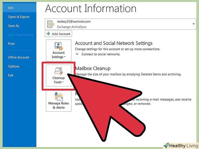Screen dimensions: 199x149
Task: Open the Cleanup Tools dropdown button
Action: tap(58, 76)
